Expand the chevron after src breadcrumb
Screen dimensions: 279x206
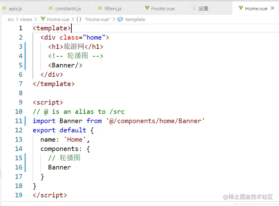17,19
